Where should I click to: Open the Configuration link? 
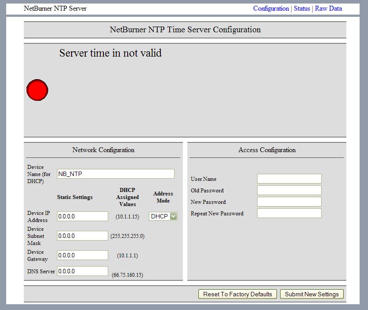pos(271,8)
